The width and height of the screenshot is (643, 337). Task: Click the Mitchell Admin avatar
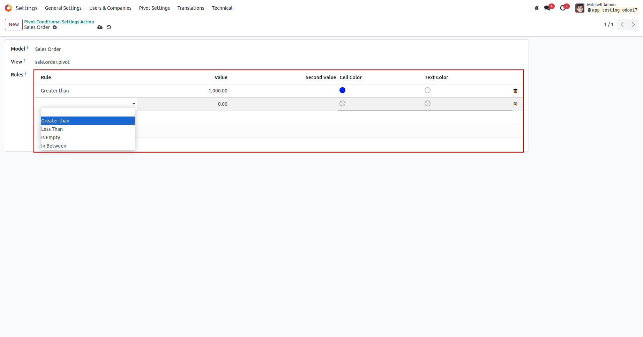tap(580, 8)
